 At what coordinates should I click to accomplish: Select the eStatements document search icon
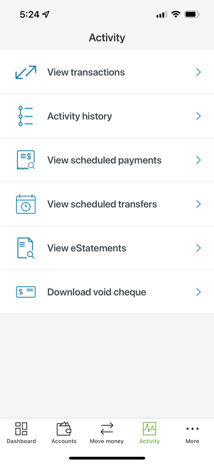26,248
